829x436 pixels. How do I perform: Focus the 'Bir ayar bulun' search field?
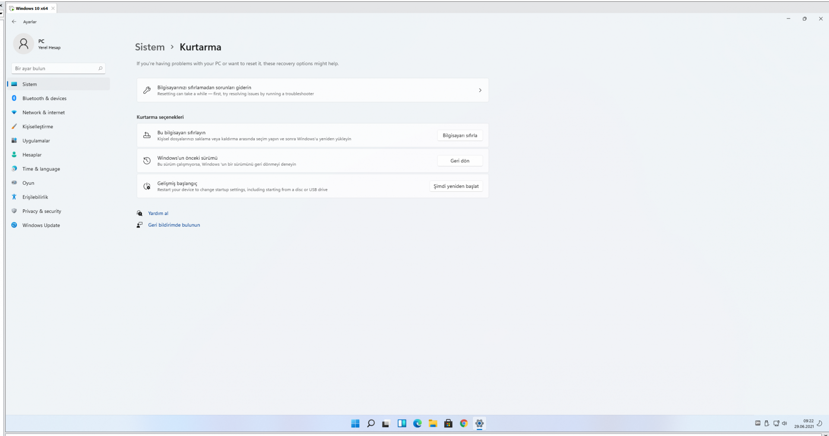pos(58,68)
